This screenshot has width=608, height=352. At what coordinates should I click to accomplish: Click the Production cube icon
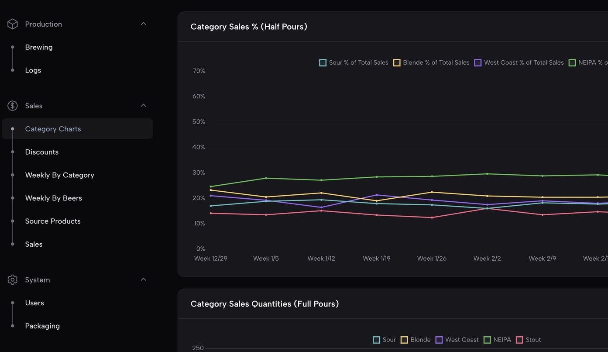pos(12,24)
